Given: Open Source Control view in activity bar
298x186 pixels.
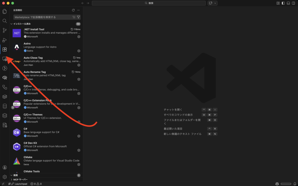Looking at the screenshot, I should pyautogui.click(x=4, y=30).
